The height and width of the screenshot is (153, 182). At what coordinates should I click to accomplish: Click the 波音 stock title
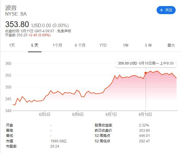tap(11, 8)
